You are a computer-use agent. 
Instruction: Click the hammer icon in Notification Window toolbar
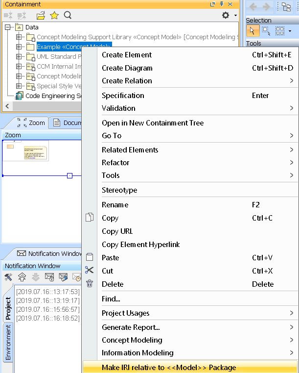[x=8, y=277]
